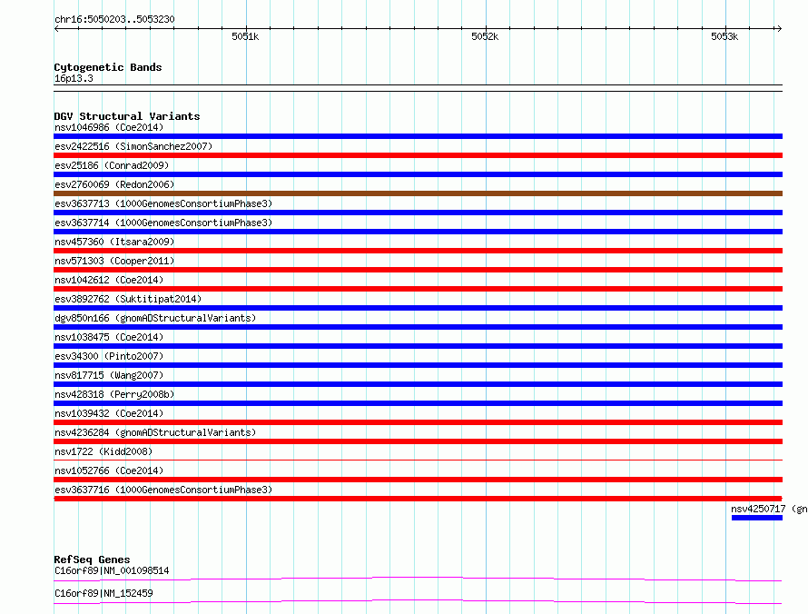Click the nsv1046986 (Coe2014) variant label
This screenshot has width=808, height=614.
(x=109, y=127)
